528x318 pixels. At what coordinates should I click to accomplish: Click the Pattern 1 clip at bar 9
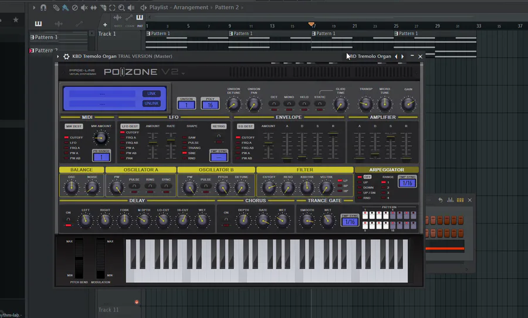pos(270,40)
